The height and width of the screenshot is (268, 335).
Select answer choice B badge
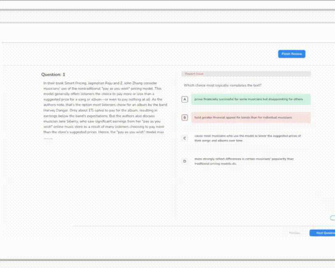point(184,118)
